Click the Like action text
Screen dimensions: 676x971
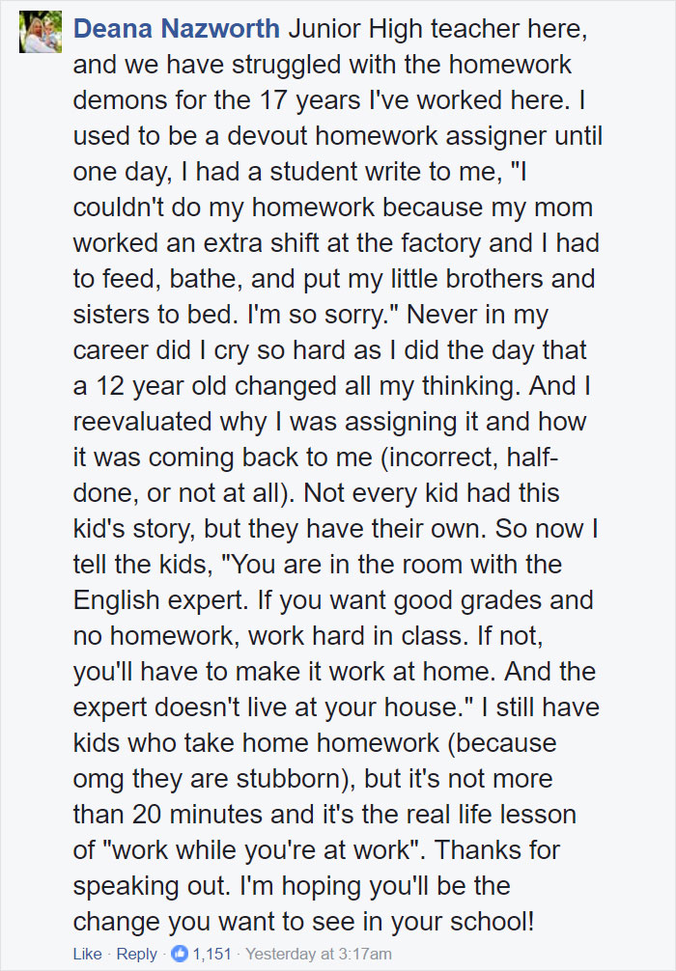coord(87,954)
